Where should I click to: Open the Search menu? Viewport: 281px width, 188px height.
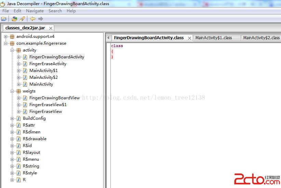pos(55,11)
